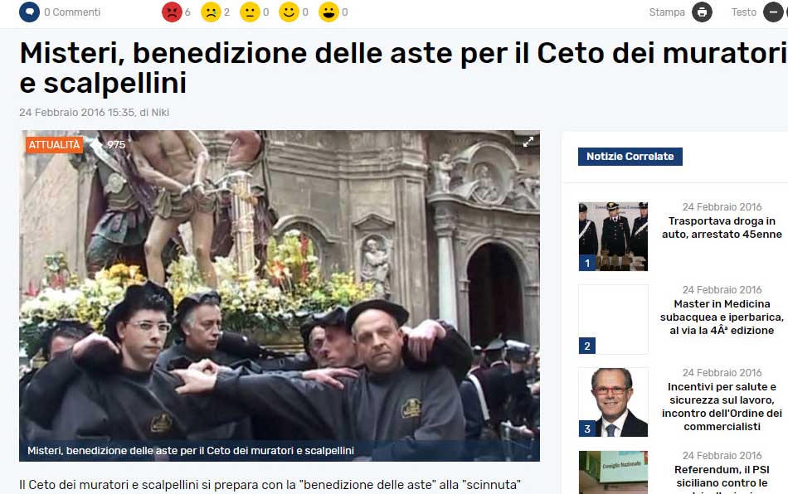This screenshot has height=494, width=788.
Task: Open 'Master in Medicina subacquea' article
Action: (722, 317)
